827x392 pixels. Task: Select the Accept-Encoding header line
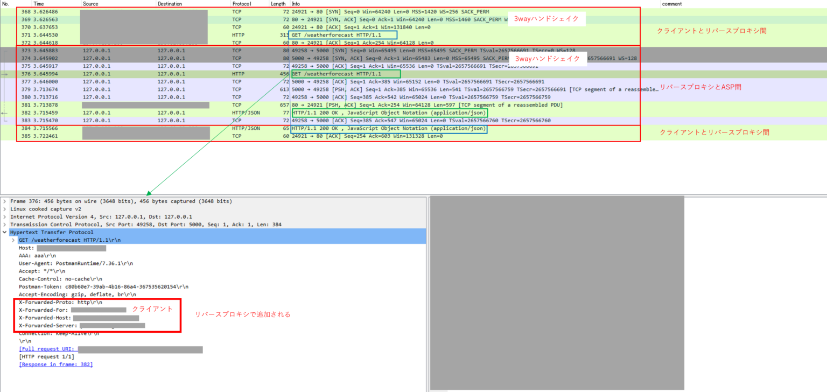[x=67, y=295]
